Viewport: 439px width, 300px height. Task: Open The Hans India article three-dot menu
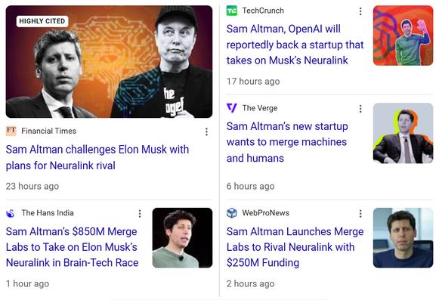[x=140, y=213]
